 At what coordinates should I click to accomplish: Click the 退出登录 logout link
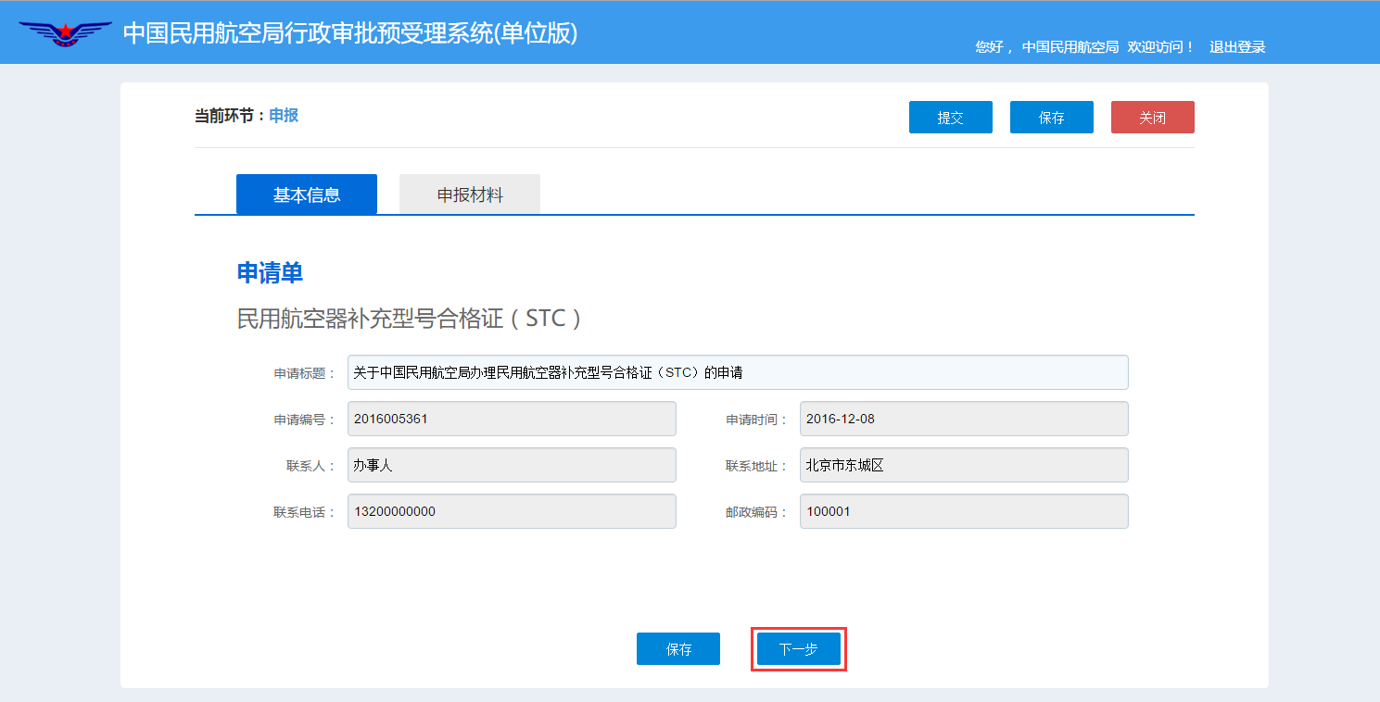click(x=1237, y=47)
